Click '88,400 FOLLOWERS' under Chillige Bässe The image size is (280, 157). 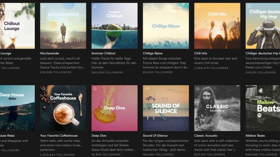coord(158,73)
